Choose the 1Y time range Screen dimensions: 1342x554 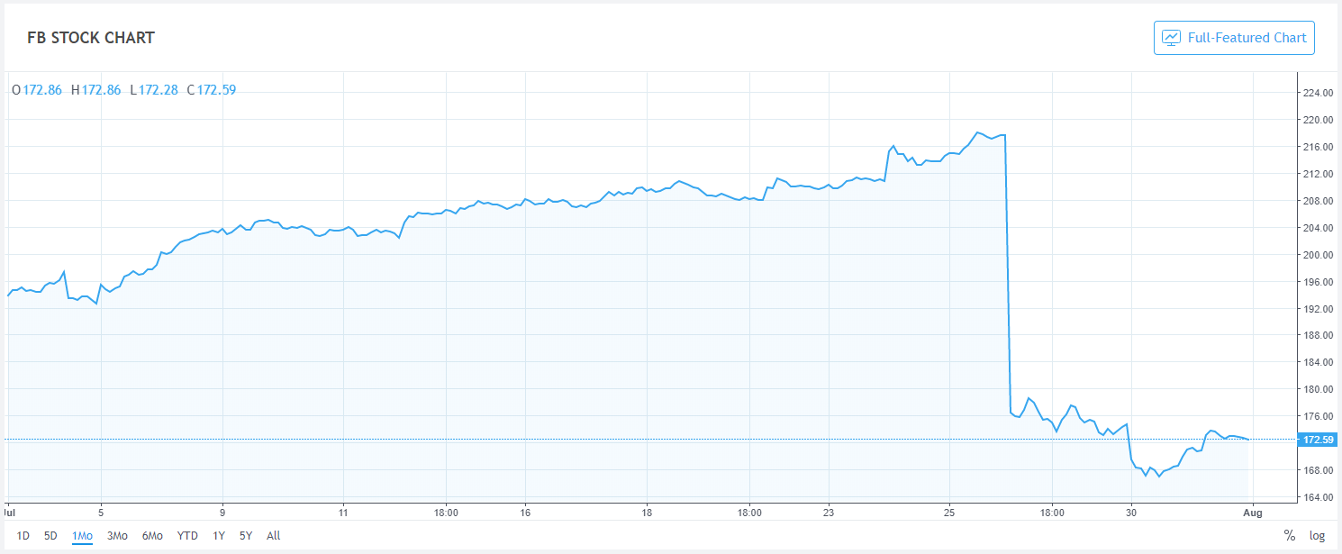(x=219, y=536)
